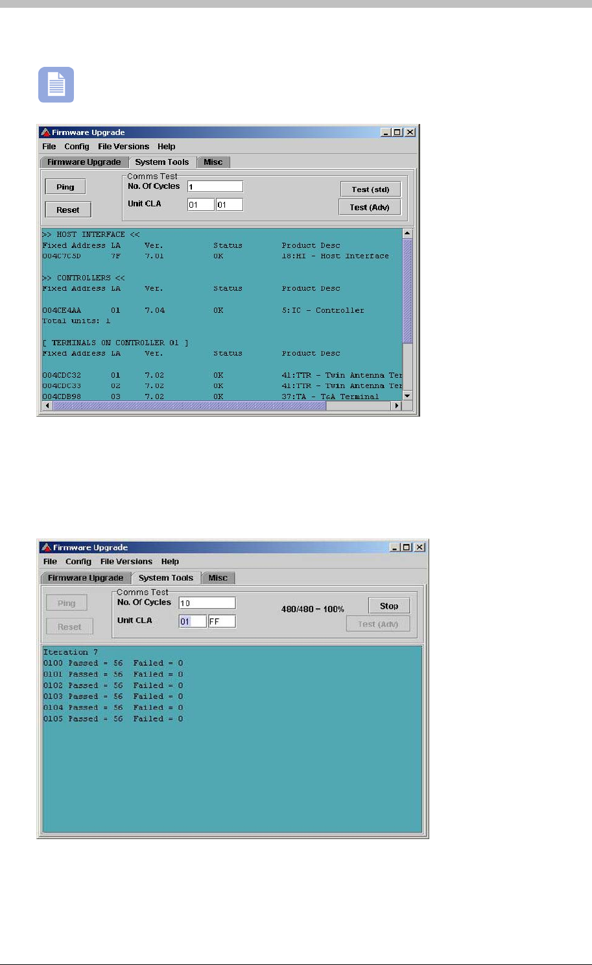Run Test (std) in upper window

[x=371, y=189]
